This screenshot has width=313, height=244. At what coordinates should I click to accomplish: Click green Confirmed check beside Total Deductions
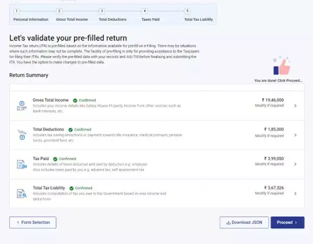click(70, 130)
